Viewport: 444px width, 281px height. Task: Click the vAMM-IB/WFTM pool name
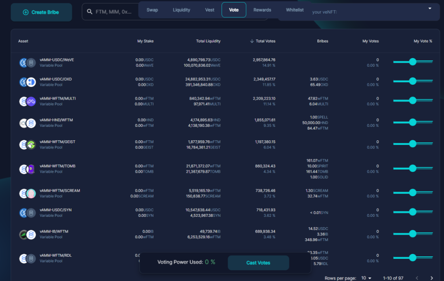coord(54,232)
